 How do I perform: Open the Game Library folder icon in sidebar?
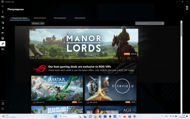coord(3,33)
